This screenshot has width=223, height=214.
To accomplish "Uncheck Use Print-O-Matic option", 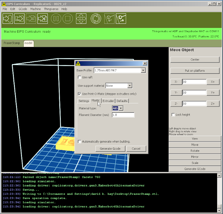I will pyautogui.click(x=80, y=94).
